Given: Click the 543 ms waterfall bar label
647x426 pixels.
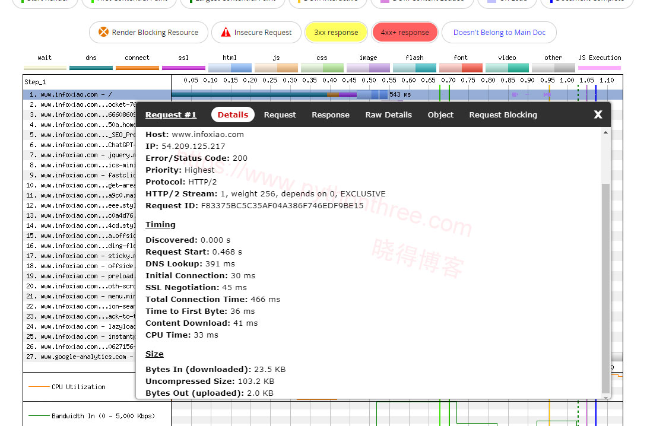Looking at the screenshot, I should 400,94.
